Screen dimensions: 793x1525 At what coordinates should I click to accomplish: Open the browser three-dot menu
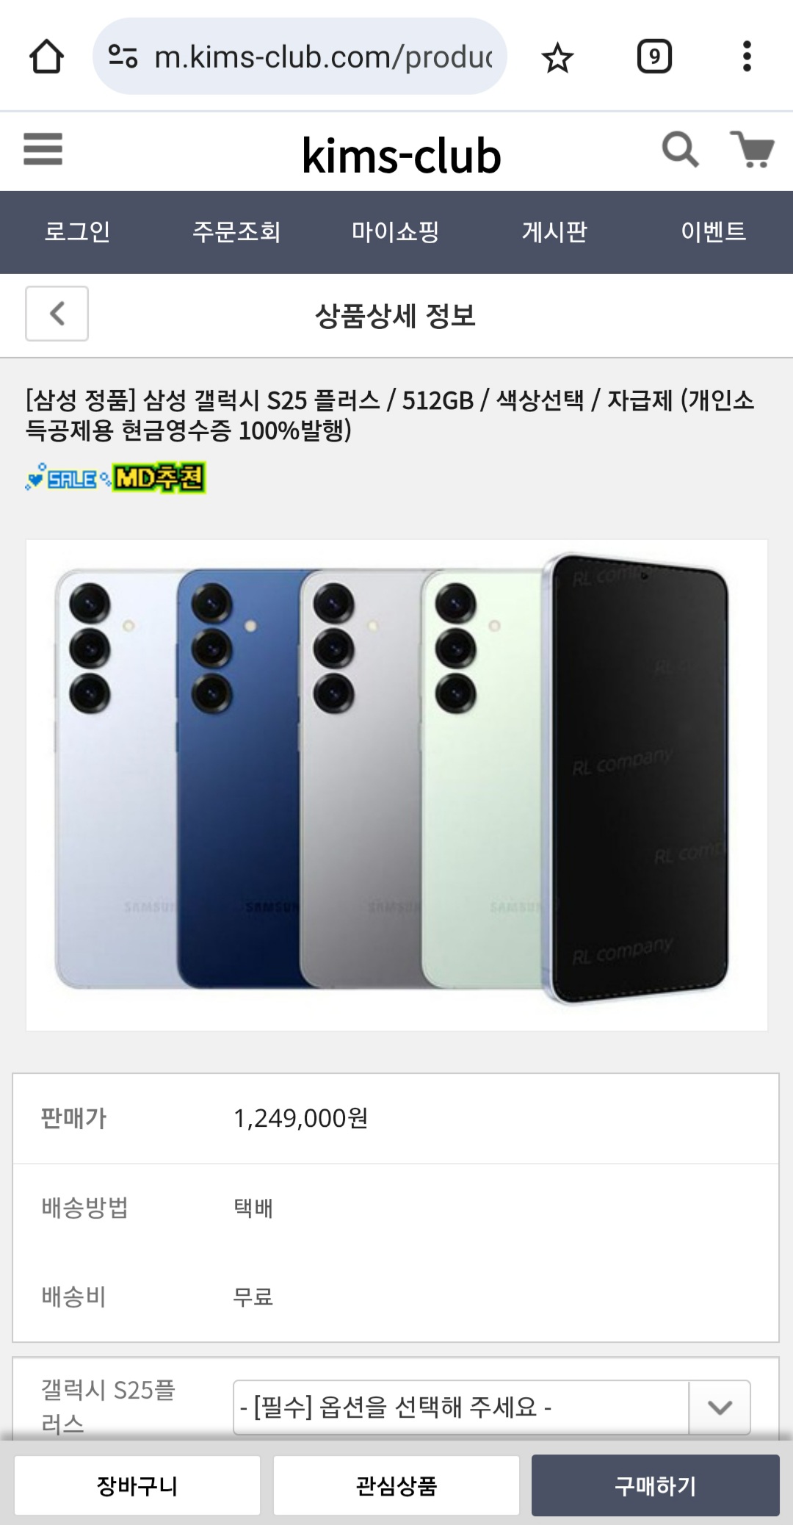[747, 57]
